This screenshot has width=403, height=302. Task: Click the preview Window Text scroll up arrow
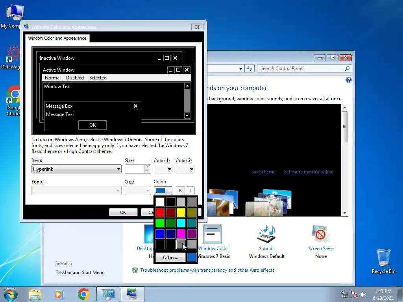[x=187, y=86]
